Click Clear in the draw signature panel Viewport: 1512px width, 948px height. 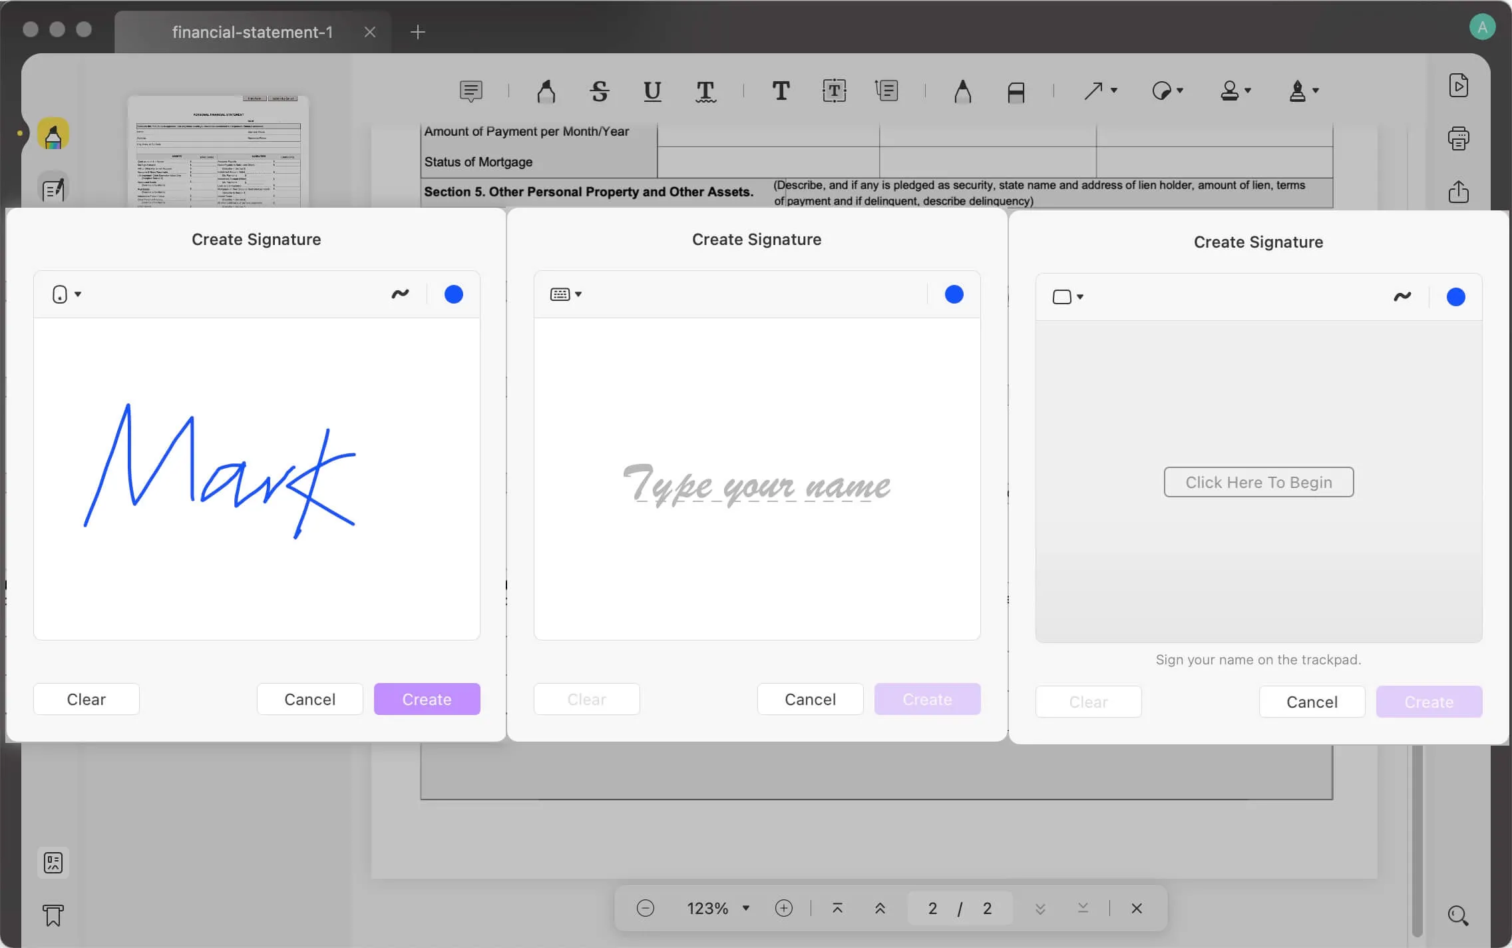[85, 699]
